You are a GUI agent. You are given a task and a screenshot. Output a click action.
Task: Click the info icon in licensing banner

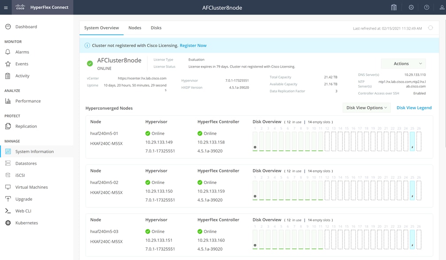tap(87, 46)
